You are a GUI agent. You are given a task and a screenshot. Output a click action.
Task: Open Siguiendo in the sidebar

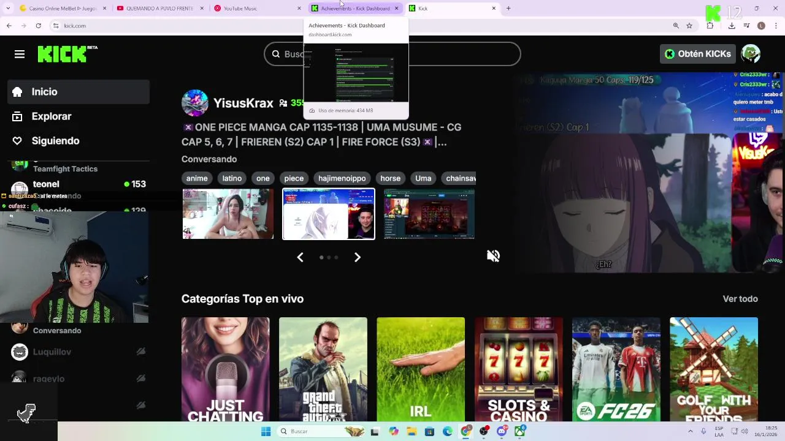[x=78, y=141]
